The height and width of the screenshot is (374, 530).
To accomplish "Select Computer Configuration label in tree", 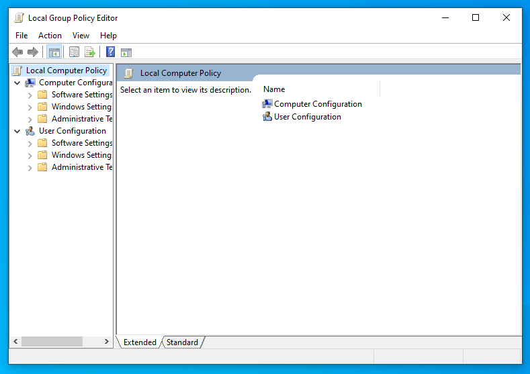I will click(76, 83).
